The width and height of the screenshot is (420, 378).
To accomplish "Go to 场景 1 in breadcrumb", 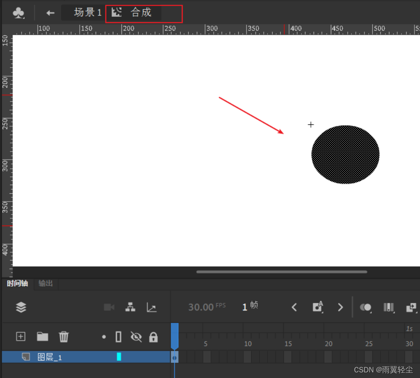I will click(x=87, y=12).
